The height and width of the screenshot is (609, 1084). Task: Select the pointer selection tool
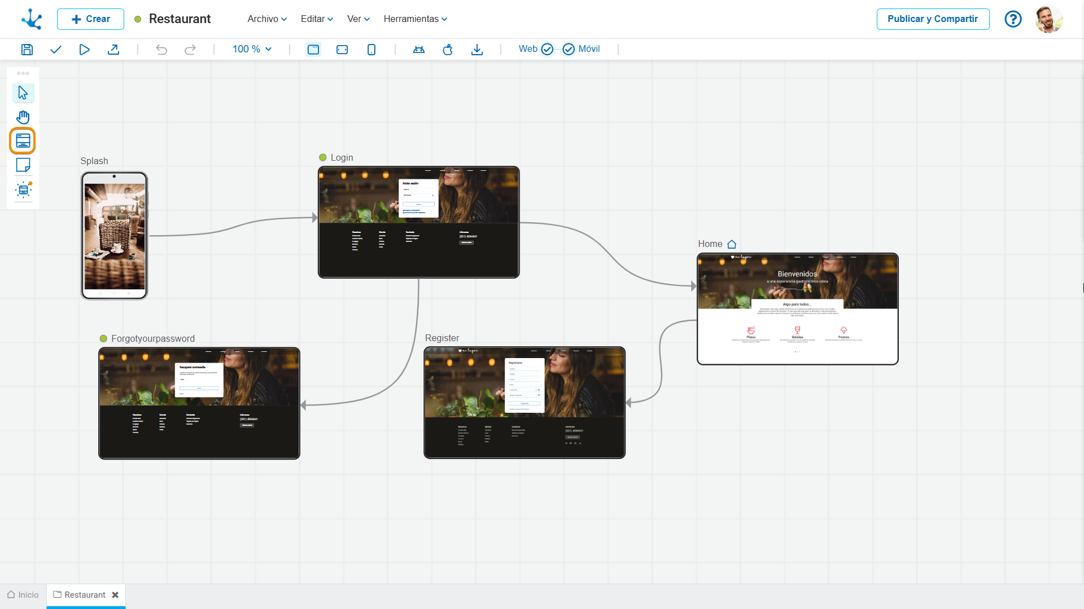coord(23,92)
